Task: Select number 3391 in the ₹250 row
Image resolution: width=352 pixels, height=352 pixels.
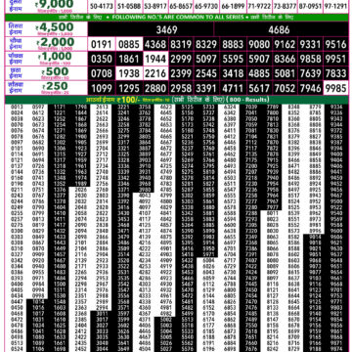Action: coord(206,88)
